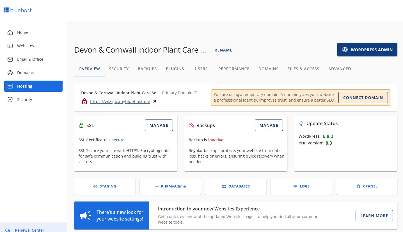Select Hosting in sidebar
The width and height of the screenshot is (403, 232).
click(33, 86)
